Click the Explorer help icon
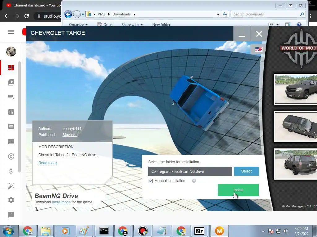317x237 pixels. tap(299, 25)
